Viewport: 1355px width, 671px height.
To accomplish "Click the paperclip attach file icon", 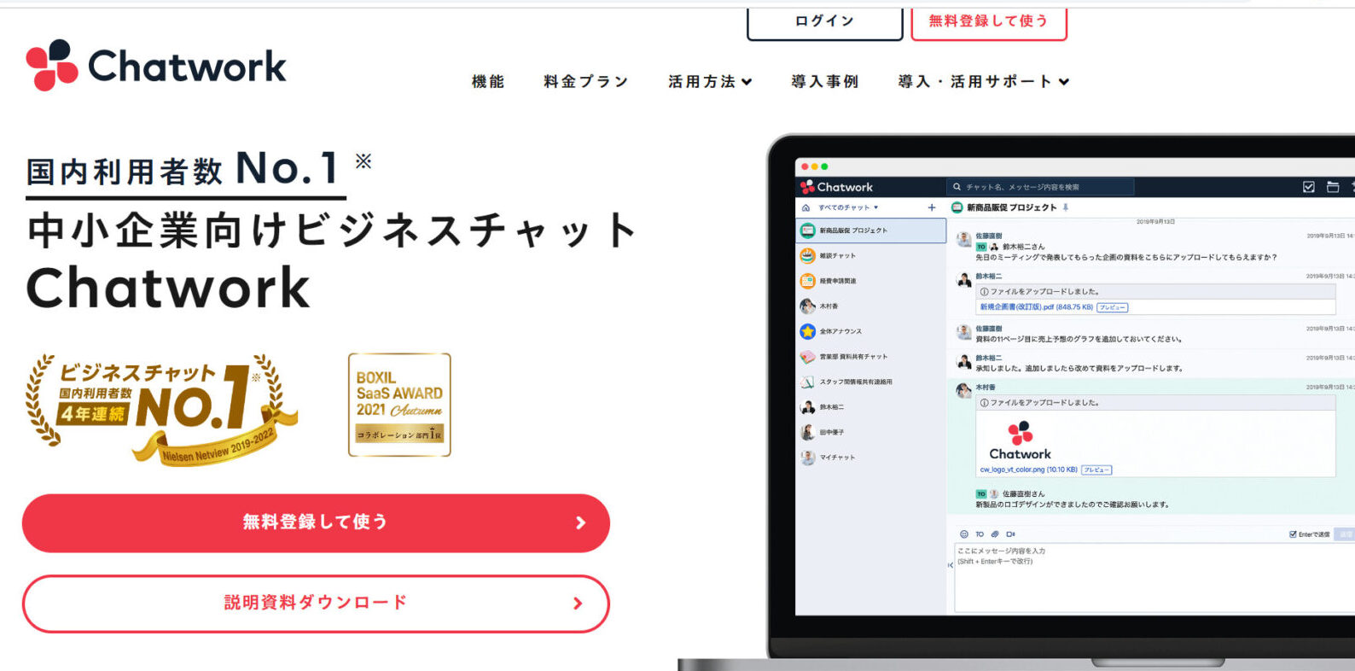I will 995,534.
